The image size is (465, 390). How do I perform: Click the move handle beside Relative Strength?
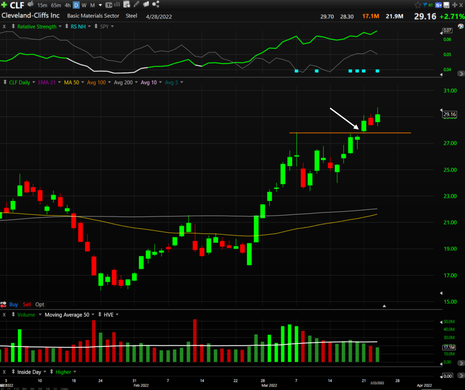[x=13, y=26]
